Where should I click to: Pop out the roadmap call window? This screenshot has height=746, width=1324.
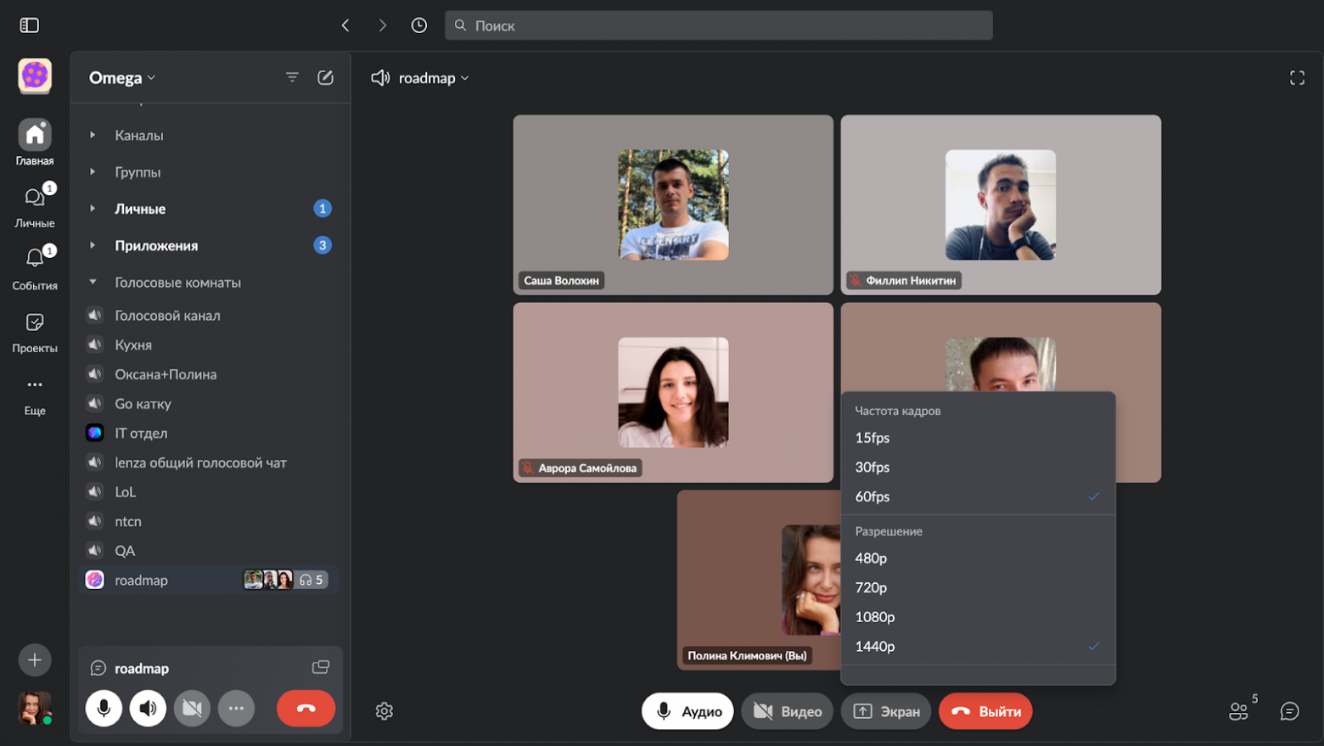click(x=321, y=668)
